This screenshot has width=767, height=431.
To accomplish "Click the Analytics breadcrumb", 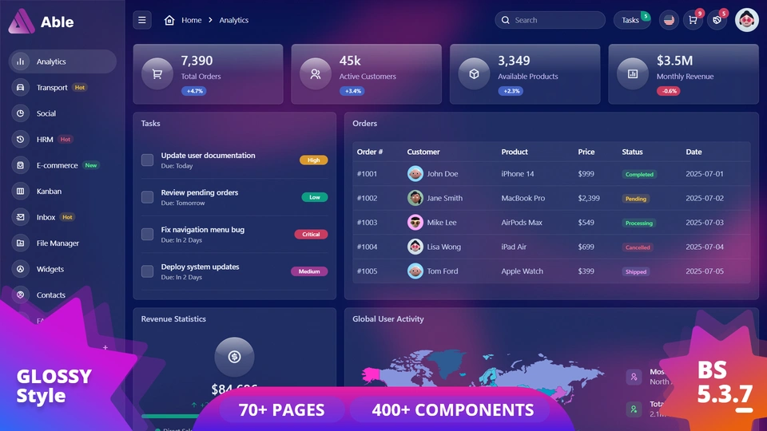I will point(234,20).
